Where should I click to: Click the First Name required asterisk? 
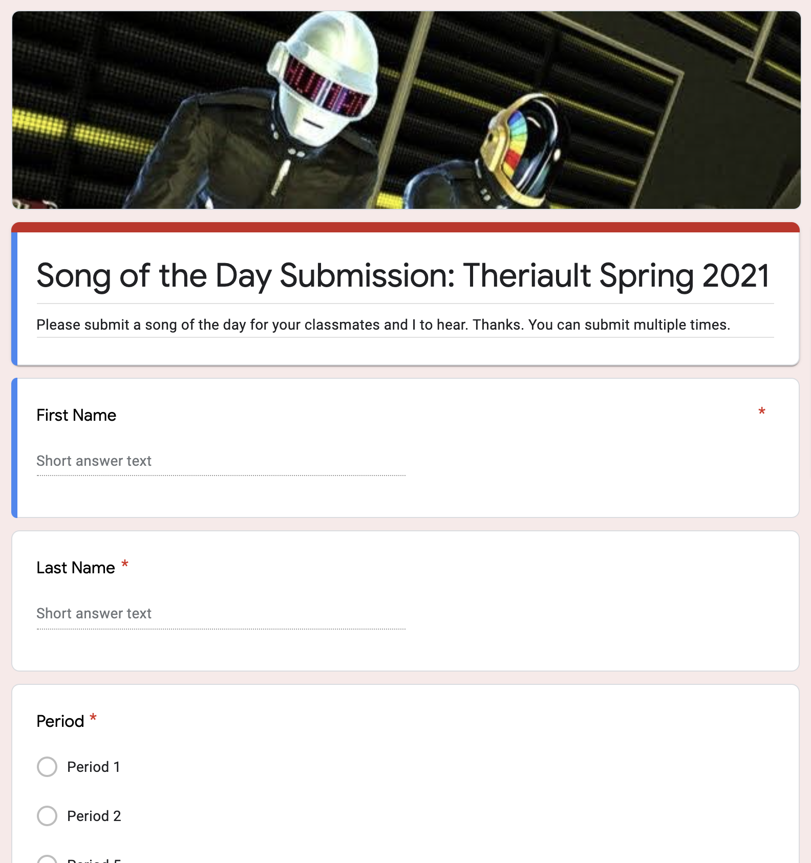click(762, 412)
